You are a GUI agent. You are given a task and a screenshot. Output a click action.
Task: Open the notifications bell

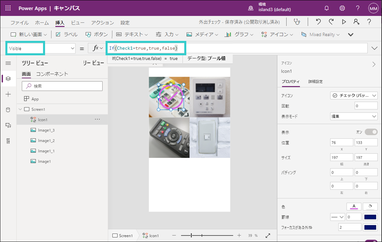pos(327,8)
